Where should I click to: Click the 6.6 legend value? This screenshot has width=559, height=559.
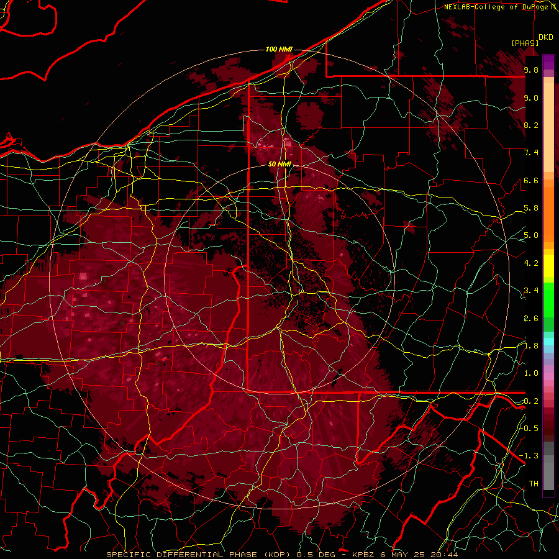pos(531,180)
